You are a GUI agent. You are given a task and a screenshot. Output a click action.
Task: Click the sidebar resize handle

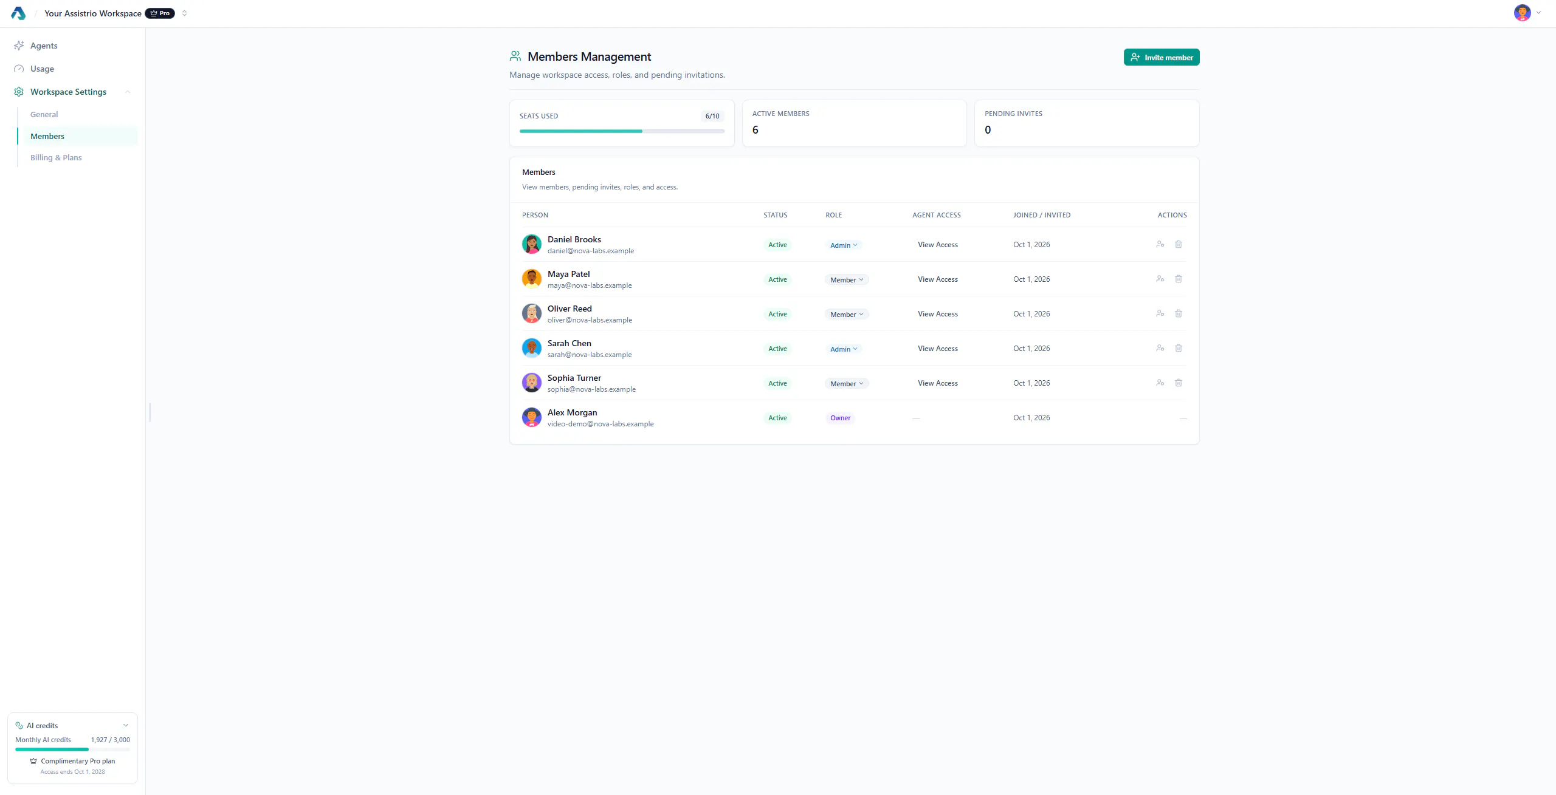150,412
